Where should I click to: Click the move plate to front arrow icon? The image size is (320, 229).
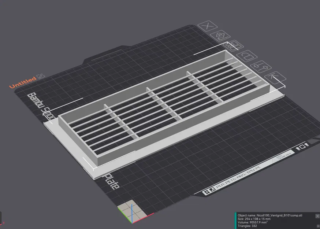pyautogui.click(x=275, y=78)
